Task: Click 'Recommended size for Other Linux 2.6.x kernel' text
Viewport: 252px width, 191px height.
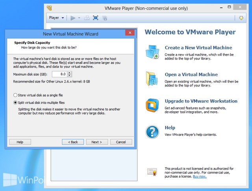Action: coord(52,81)
